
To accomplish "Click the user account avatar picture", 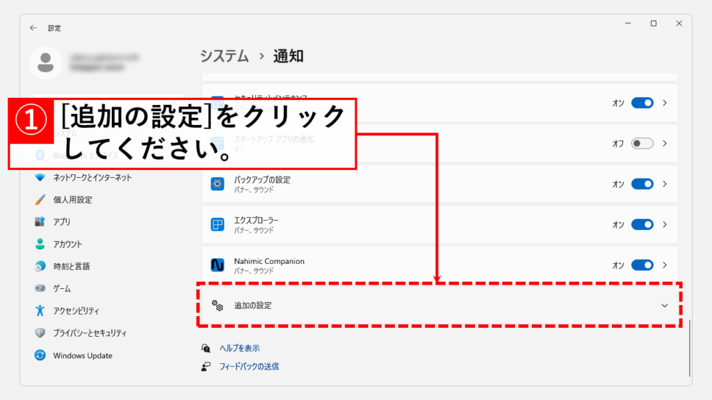I will click(46, 62).
